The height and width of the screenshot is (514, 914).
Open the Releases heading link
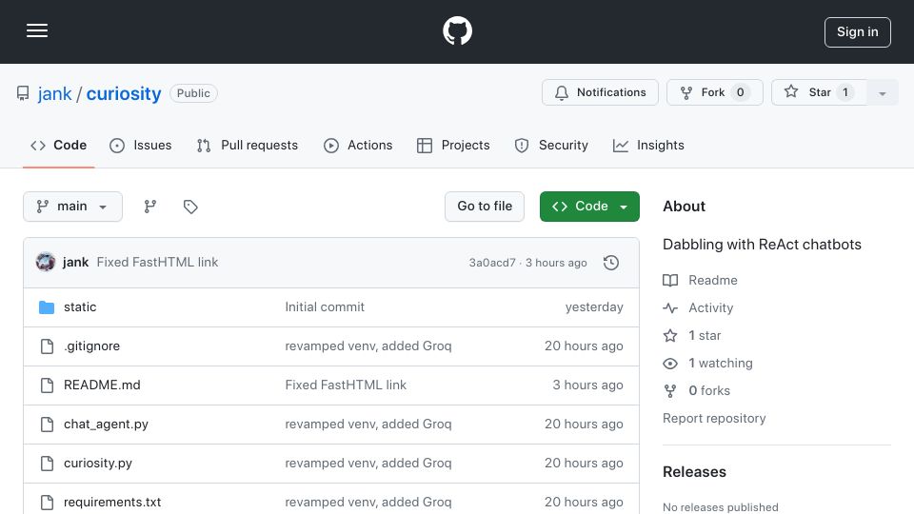pyautogui.click(x=694, y=472)
